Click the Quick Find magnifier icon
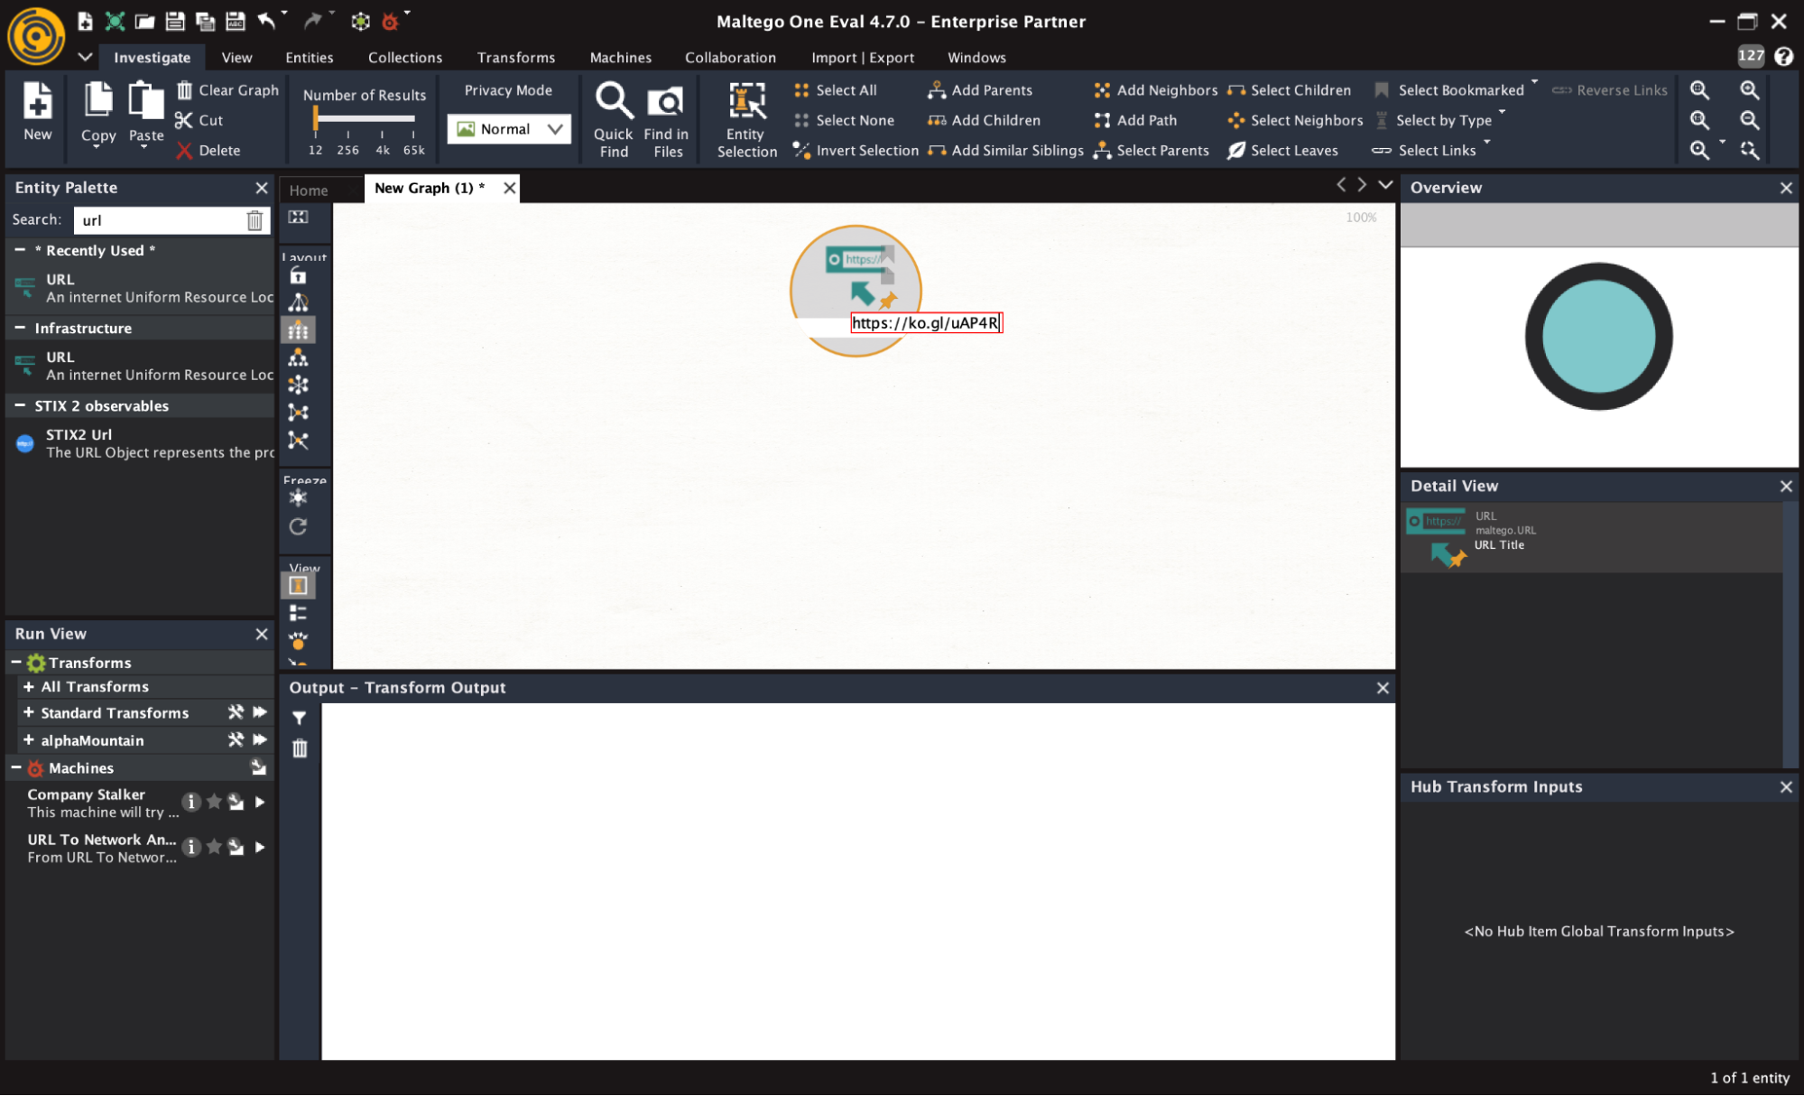Screen dimensions: 1804x1096 point(614,101)
